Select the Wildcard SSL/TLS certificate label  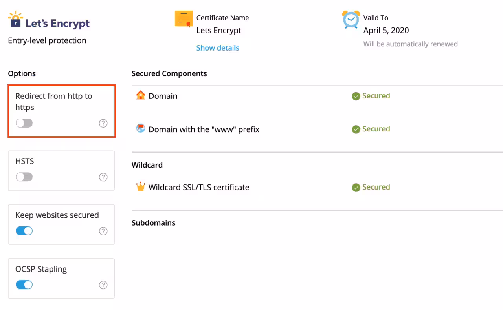point(199,188)
